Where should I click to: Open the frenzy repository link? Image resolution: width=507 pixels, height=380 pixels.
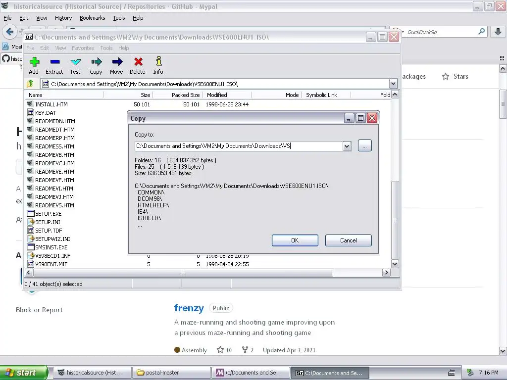(x=189, y=308)
